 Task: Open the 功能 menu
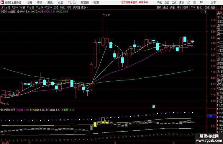pyautogui.click(x=159, y=2)
